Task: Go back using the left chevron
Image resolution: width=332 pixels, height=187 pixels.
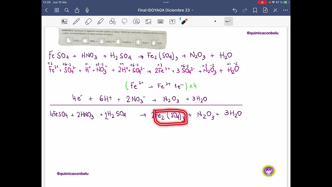Action: click(x=46, y=10)
